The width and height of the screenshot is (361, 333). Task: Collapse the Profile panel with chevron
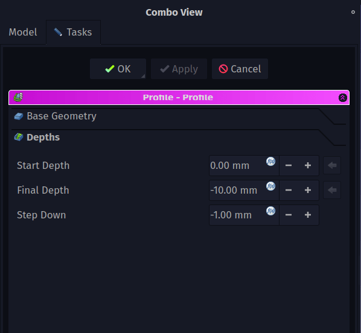pos(342,98)
